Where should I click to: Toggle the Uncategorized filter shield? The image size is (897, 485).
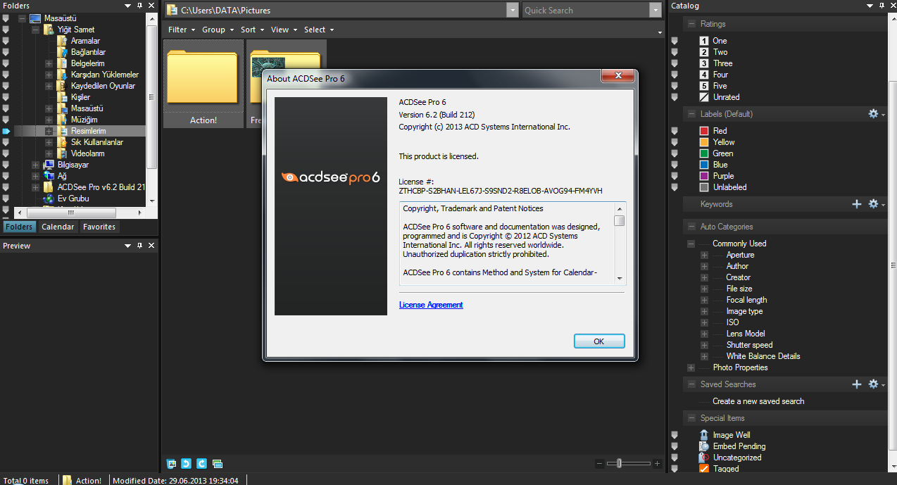(675, 457)
